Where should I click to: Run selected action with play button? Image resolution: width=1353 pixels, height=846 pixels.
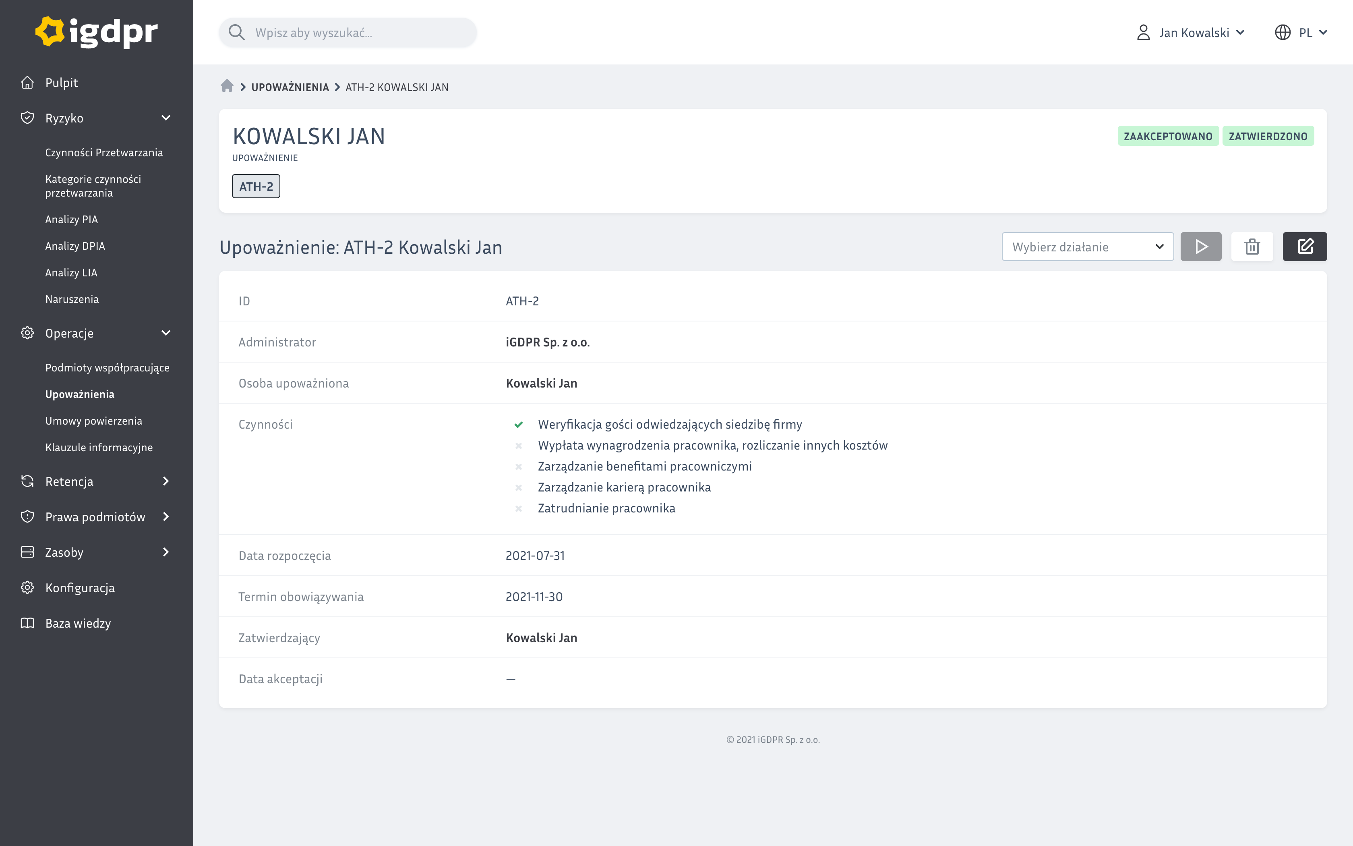tap(1201, 247)
